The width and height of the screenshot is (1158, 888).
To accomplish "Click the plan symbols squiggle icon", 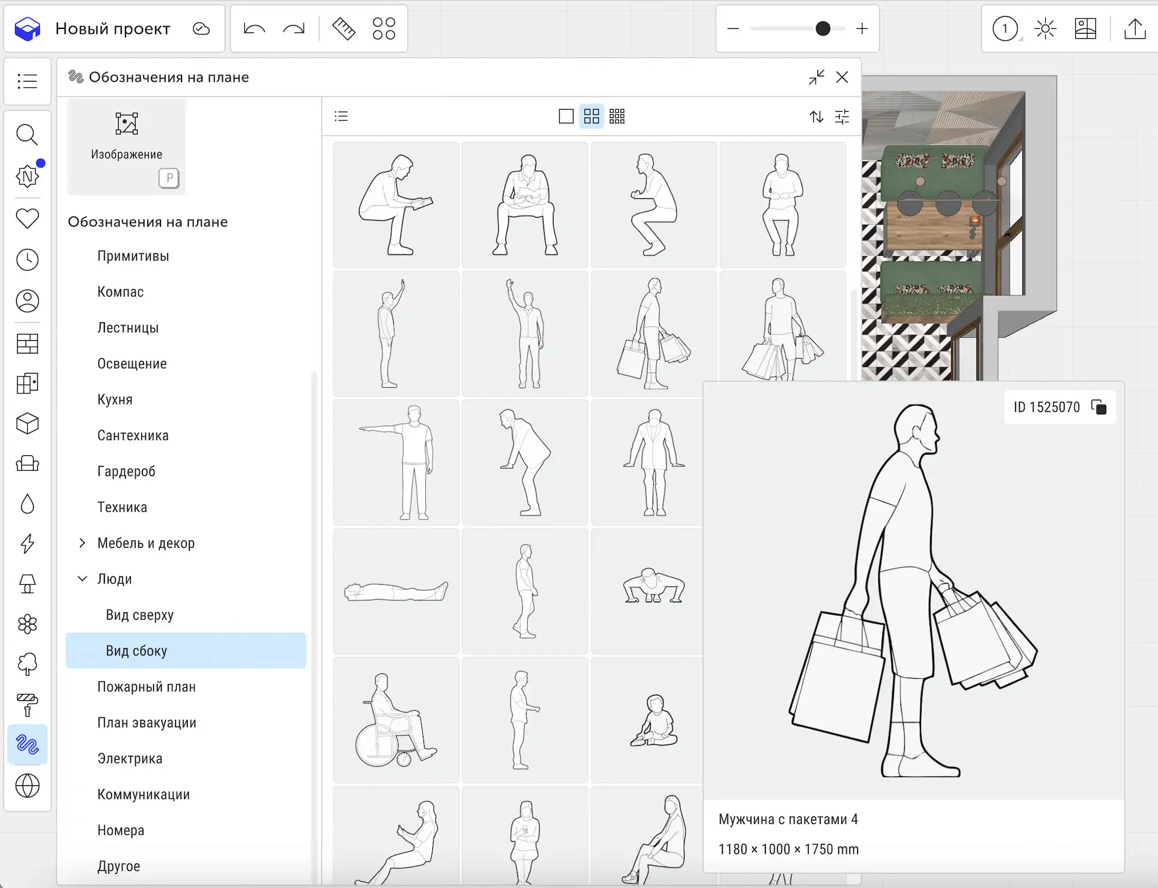I will (x=27, y=745).
